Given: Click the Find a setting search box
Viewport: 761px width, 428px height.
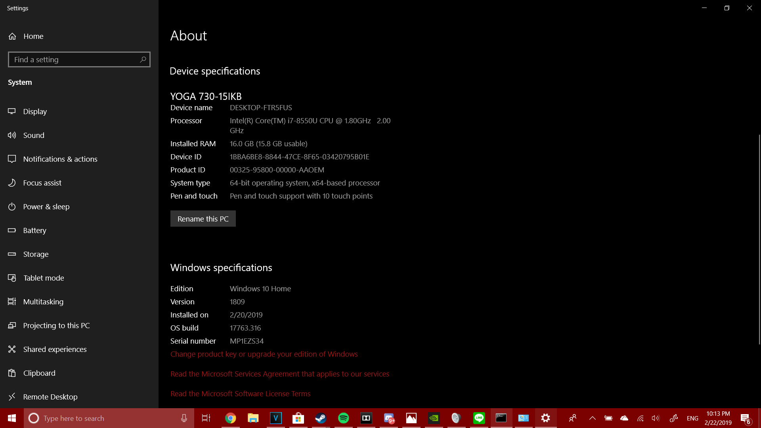Looking at the screenshot, I should pyautogui.click(x=79, y=59).
